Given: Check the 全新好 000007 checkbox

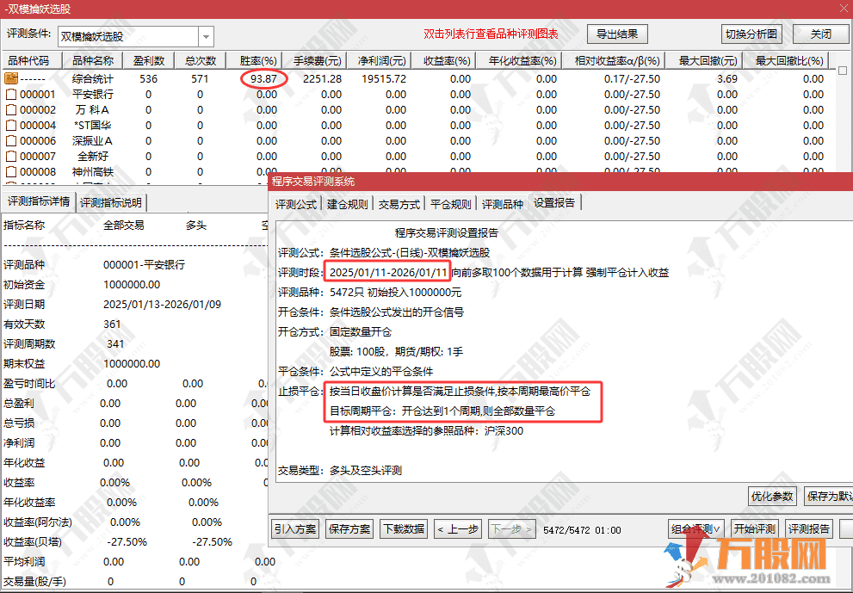Looking at the screenshot, I should (10, 156).
